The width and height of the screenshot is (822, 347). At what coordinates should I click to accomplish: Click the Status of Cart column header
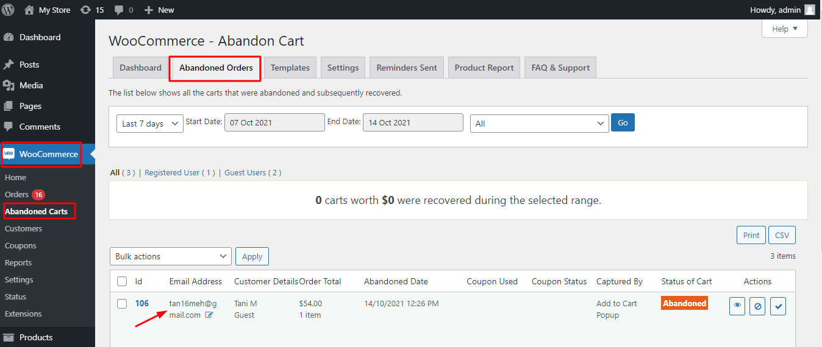coord(687,281)
